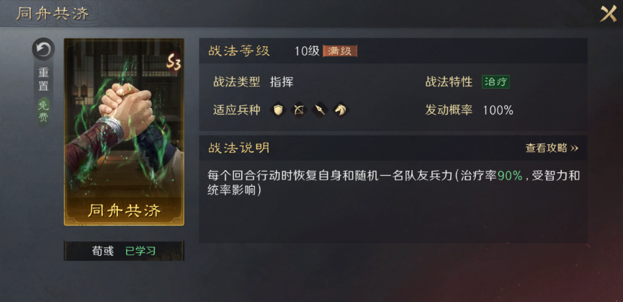
Task: Click the 治疗 healing trait tag
Action: point(496,82)
